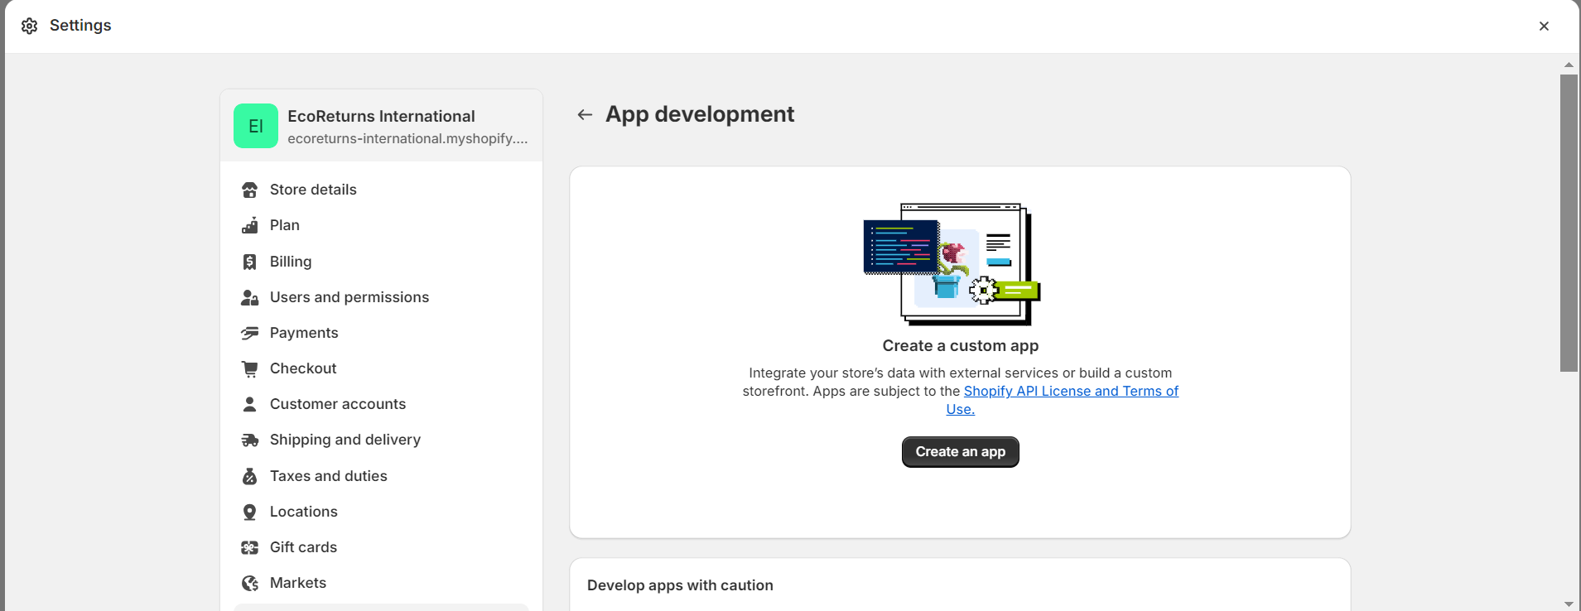Open Shopify API License and Terms link

pyautogui.click(x=1070, y=391)
